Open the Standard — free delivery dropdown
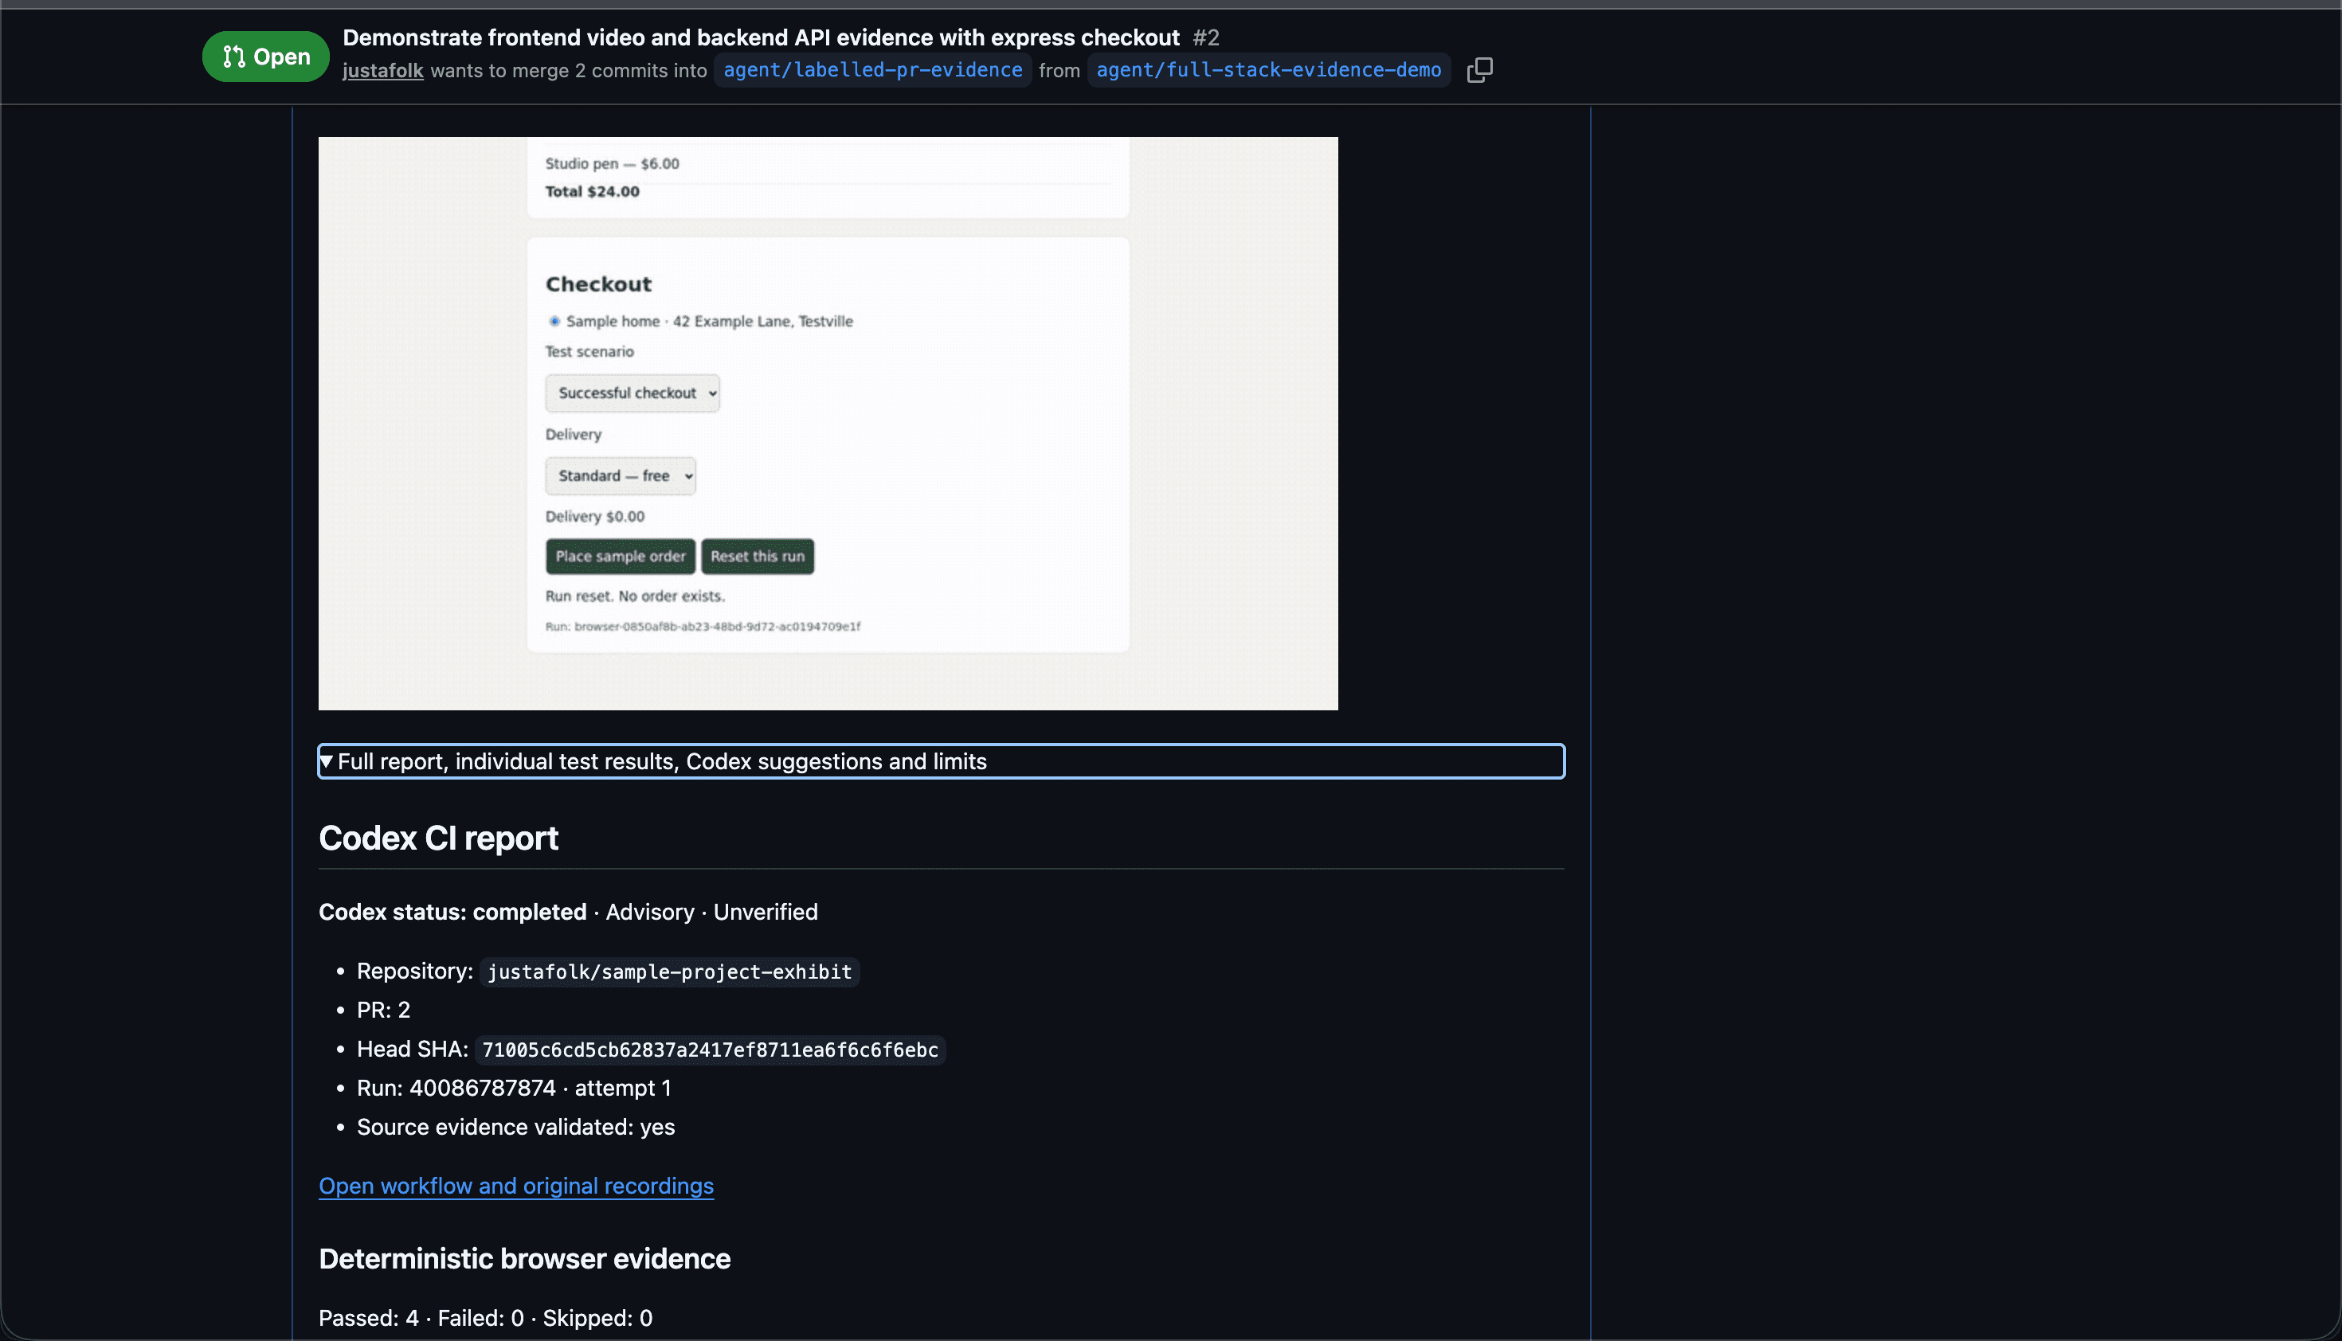The image size is (2342, 1341). click(x=620, y=476)
